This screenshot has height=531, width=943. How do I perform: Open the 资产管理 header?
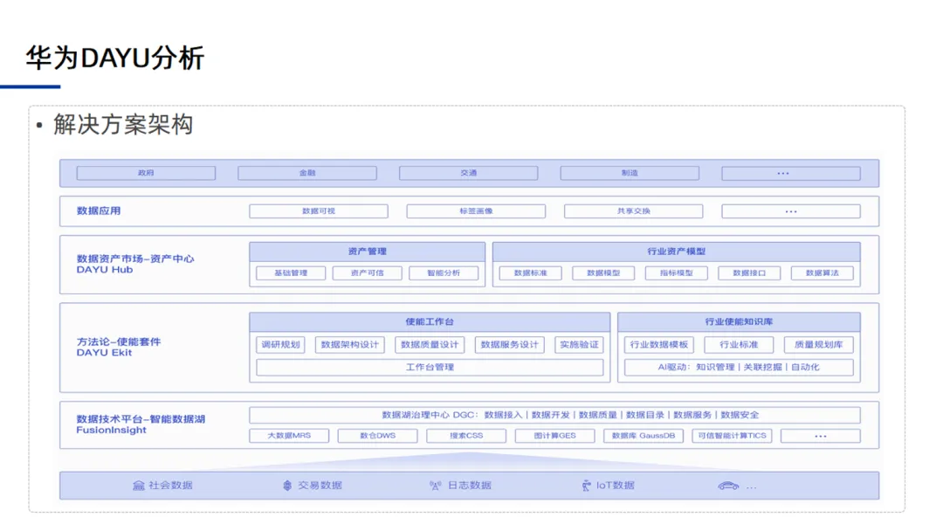368,252
